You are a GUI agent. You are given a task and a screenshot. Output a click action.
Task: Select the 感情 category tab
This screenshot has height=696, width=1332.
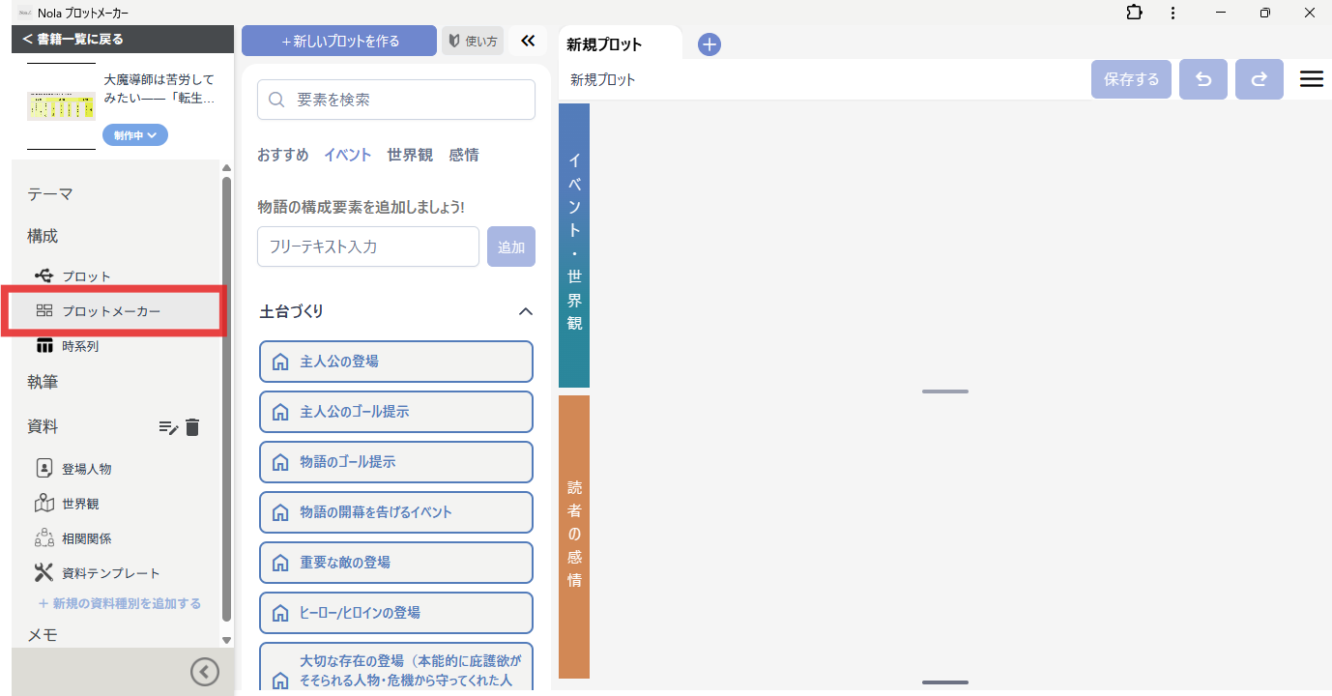[463, 155]
